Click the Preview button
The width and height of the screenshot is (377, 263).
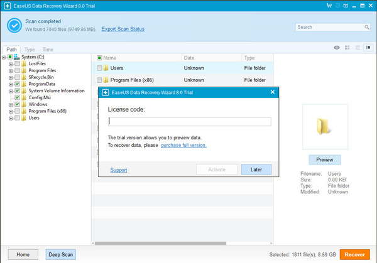coord(325,159)
